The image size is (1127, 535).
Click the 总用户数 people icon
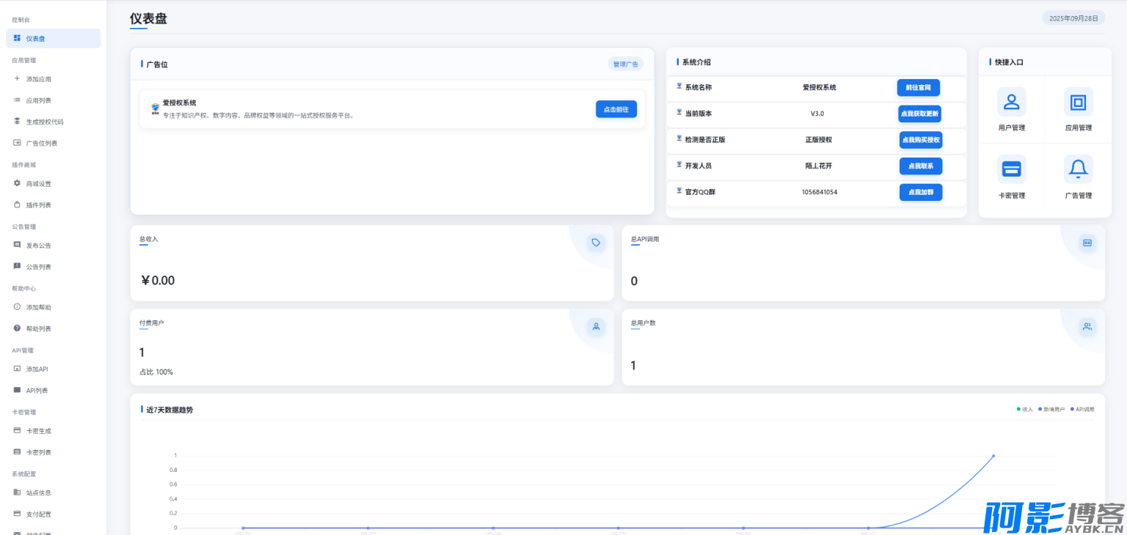(x=1087, y=327)
